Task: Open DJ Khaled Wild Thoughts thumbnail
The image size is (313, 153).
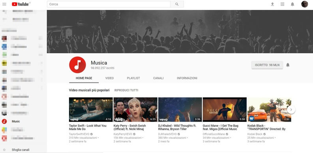Action: pos(180,110)
